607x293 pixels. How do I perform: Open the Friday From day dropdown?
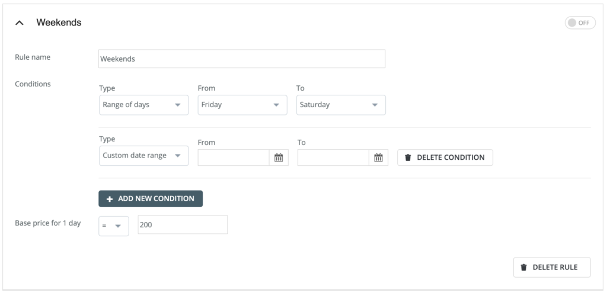(x=242, y=105)
